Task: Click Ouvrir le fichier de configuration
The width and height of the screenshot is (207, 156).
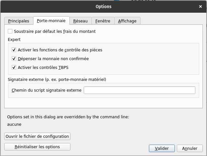Action: [x=37, y=136]
